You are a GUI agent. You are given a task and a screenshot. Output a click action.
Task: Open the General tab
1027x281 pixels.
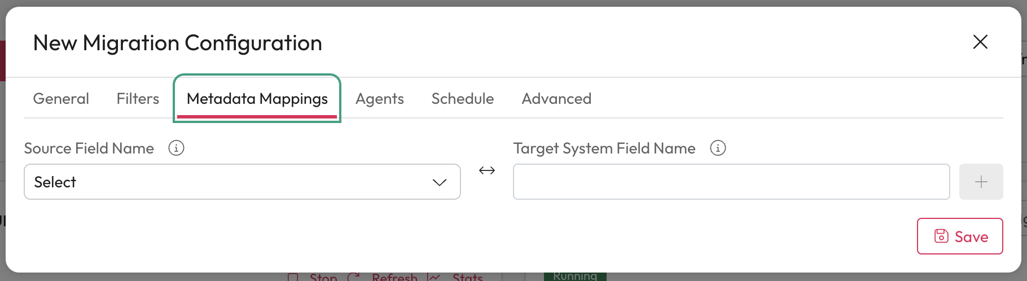coord(61,99)
